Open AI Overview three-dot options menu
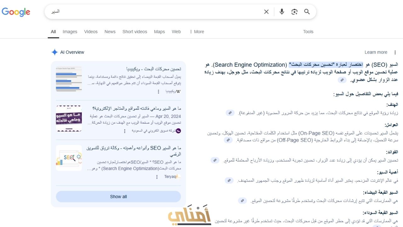The image size is (403, 227). click(x=395, y=52)
